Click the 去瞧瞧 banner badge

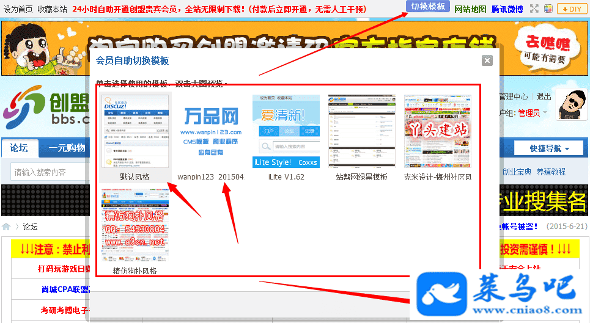pyautogui.click(x=547, y=48)
